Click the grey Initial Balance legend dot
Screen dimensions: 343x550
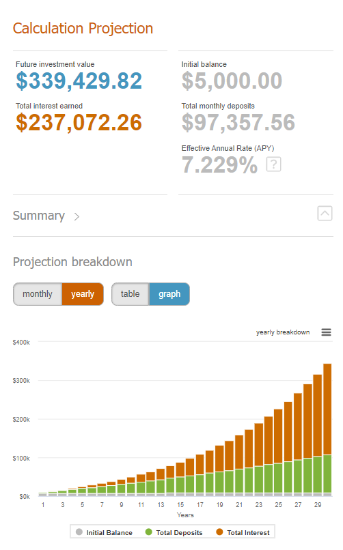pyautogui.click(x=79, y=532)
